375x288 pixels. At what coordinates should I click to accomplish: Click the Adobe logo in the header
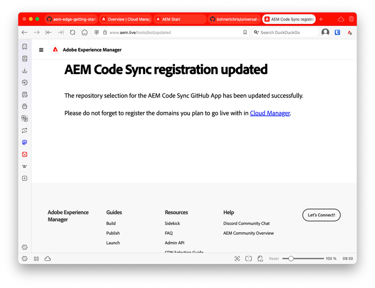click(x=55, y=49)
